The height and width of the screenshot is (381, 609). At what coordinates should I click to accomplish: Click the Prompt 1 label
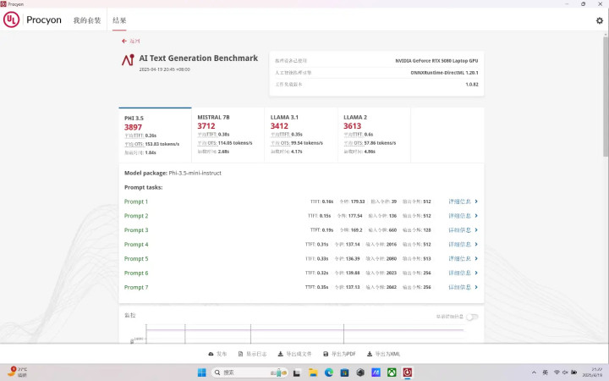(x=136, y=202)
